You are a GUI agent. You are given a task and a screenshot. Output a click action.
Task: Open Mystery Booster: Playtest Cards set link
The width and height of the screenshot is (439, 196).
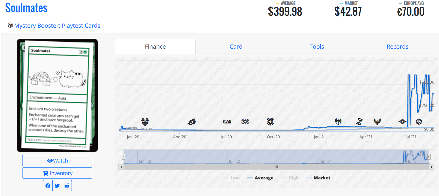pos(57,26)
